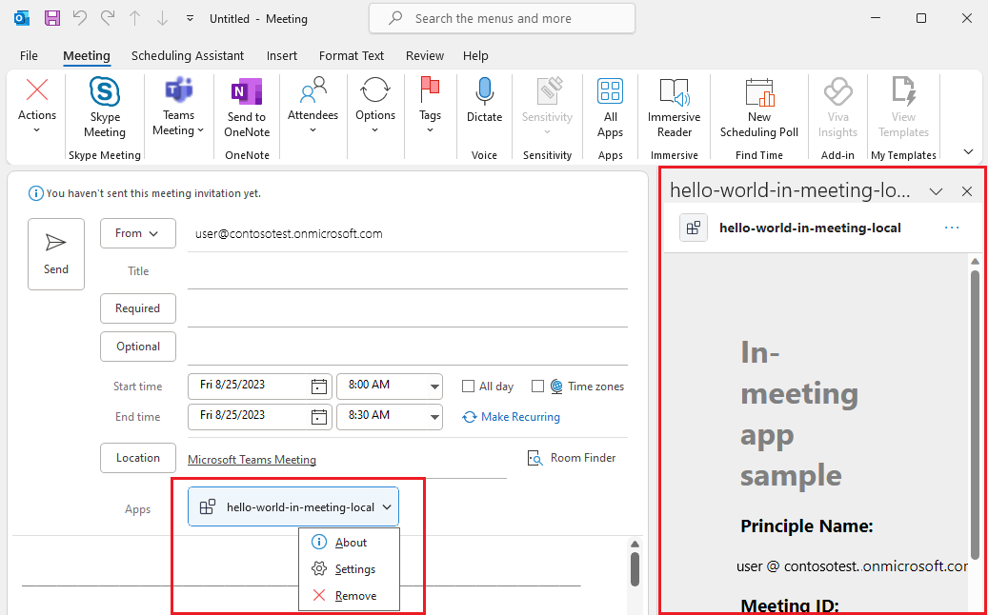988x615 pixels.
Task: Open the Attendees group
Action: coord(313,106)
